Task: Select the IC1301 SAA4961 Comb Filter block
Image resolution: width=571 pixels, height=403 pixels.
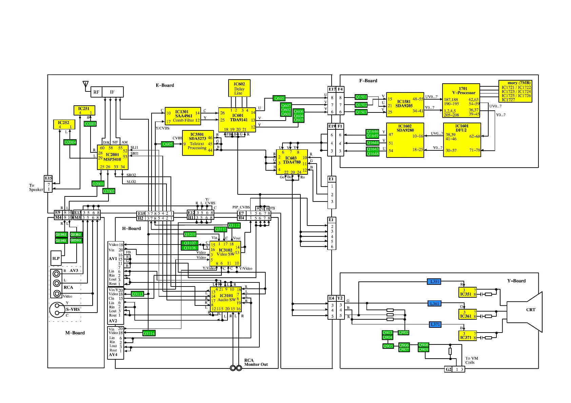Action: [x=183, y=116]
